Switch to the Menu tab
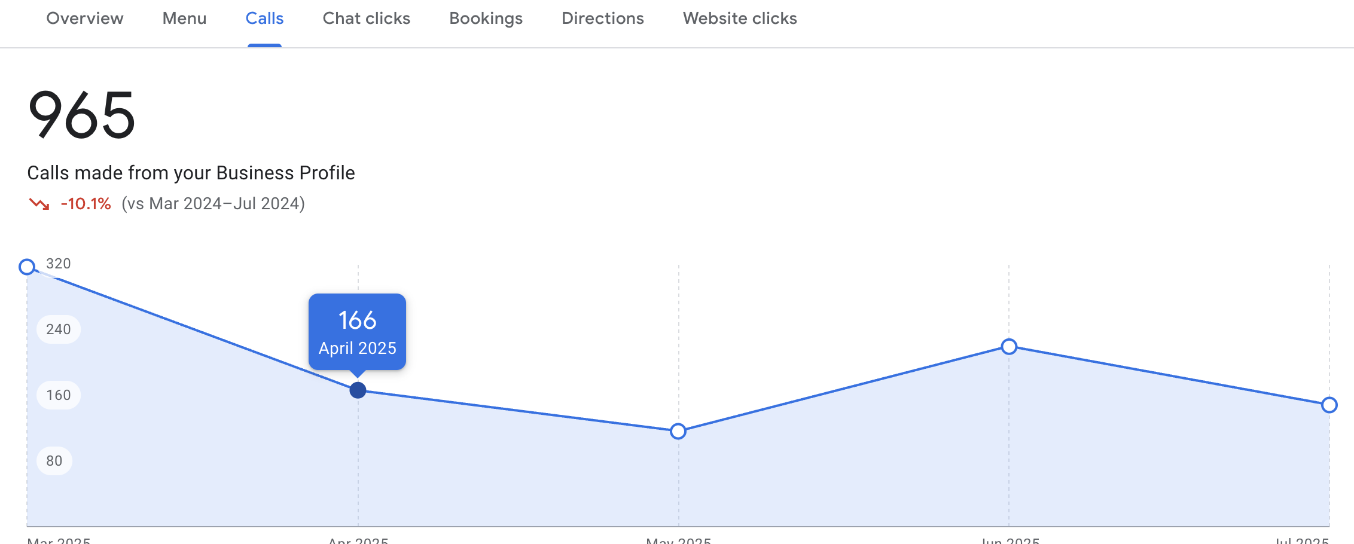 click(184, 19)
